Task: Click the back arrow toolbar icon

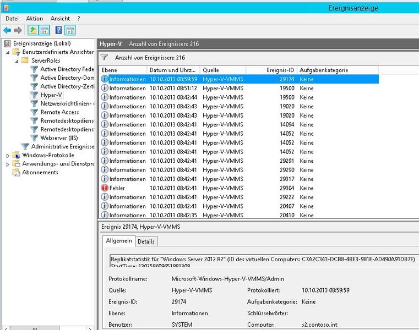Action: click(7, 30)
